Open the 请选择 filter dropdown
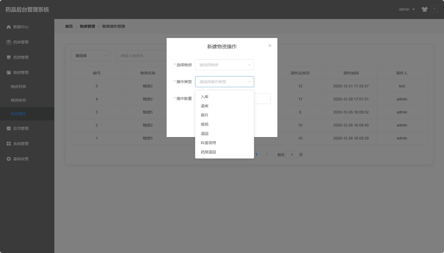444x253 pixels. (91, 56)
